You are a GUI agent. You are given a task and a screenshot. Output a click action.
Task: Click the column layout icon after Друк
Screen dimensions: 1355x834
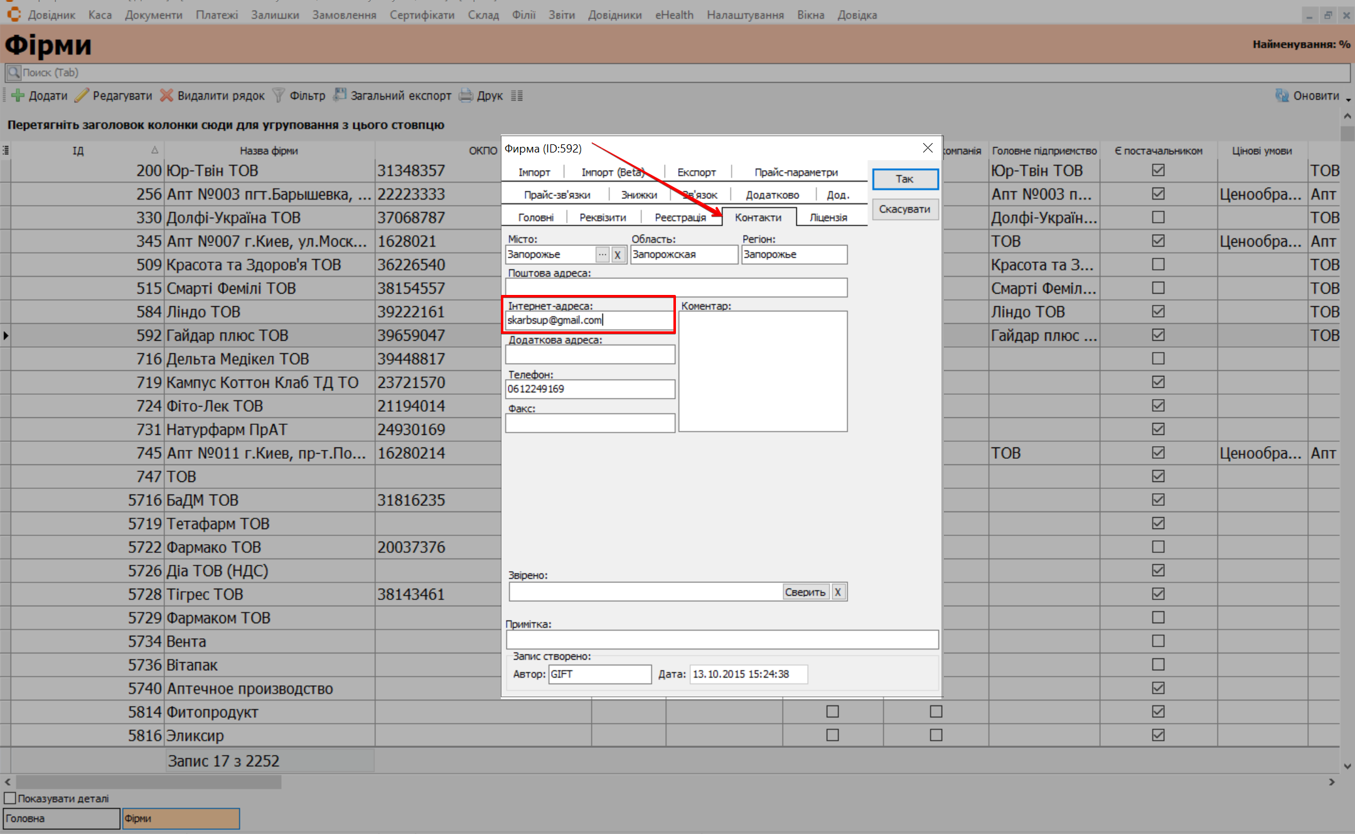click(517, 95)
